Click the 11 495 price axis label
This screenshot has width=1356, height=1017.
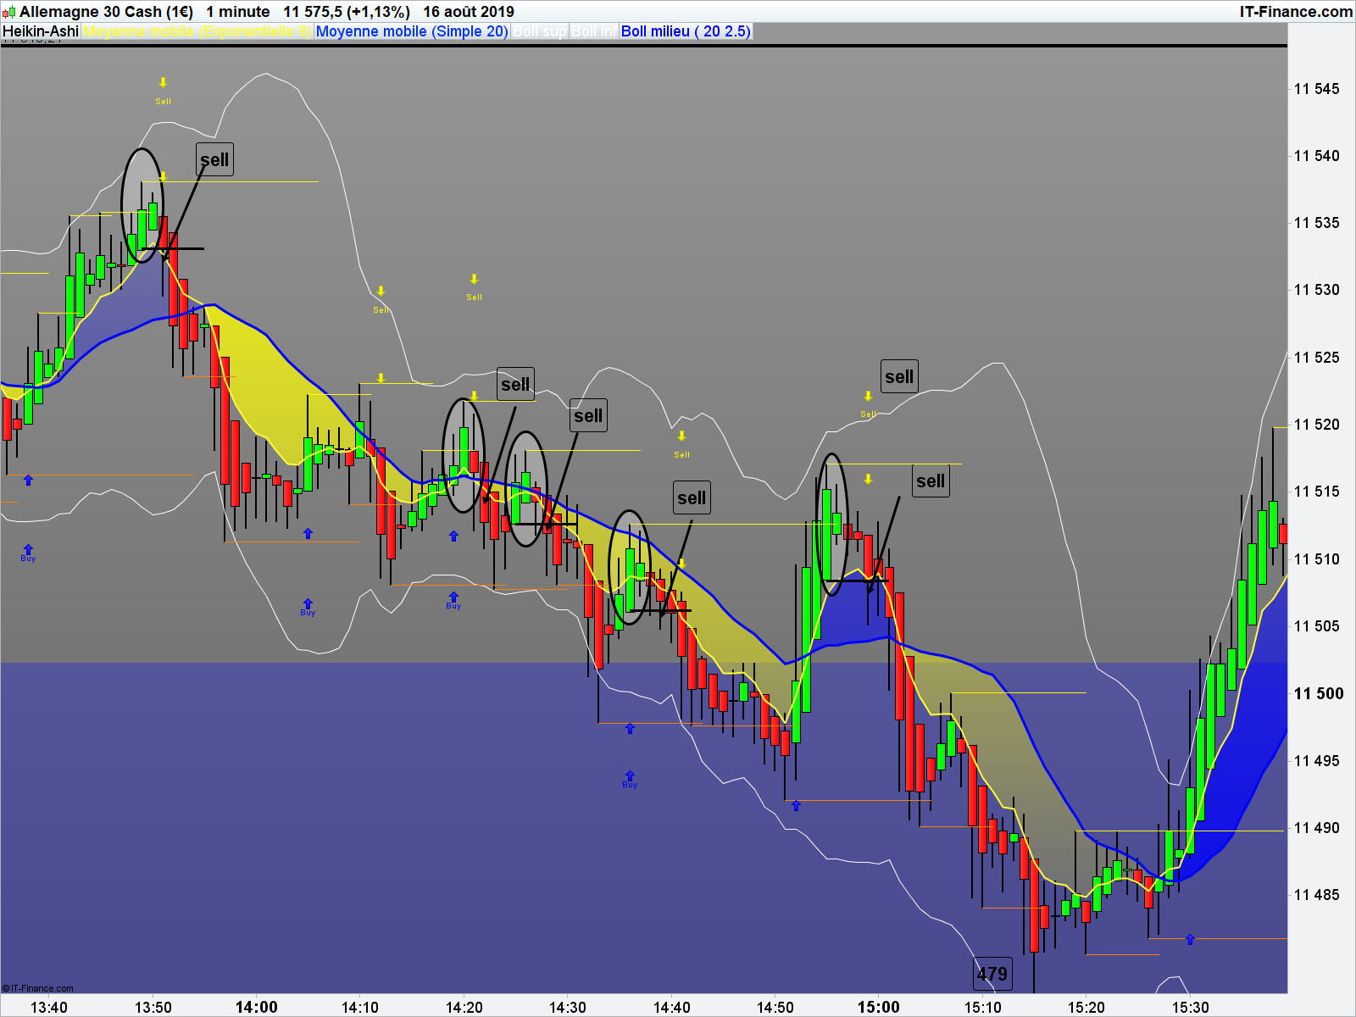(1317, 761)
